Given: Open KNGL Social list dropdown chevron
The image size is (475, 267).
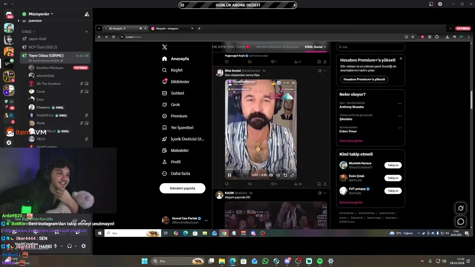Looking at the screenshot, I should click(325, 47).
